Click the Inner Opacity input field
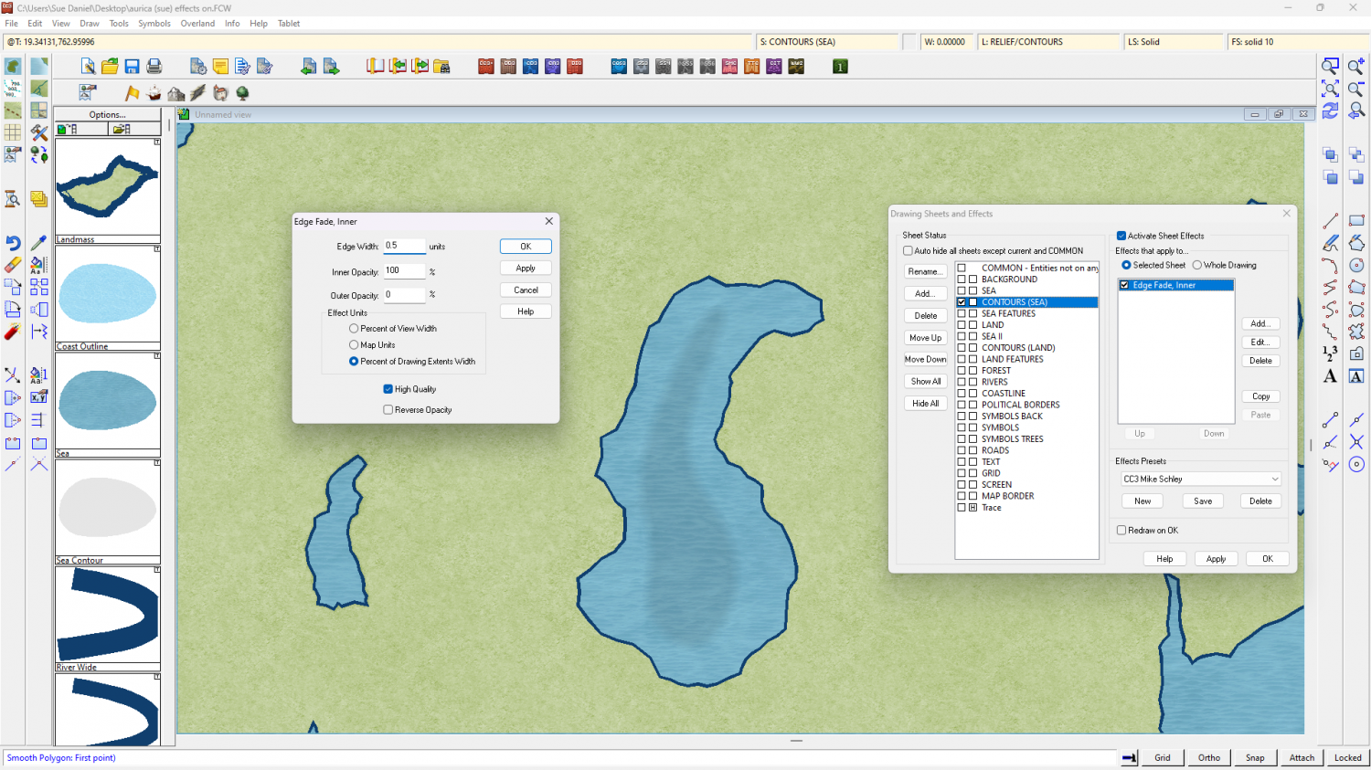Screen dimensions: 1371x770 405,271
